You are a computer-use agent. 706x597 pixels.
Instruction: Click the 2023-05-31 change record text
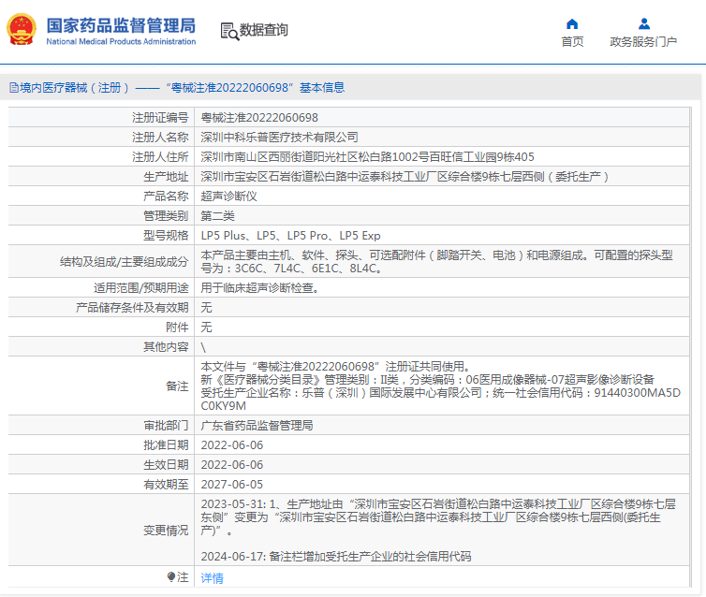(x=438, y=517)
